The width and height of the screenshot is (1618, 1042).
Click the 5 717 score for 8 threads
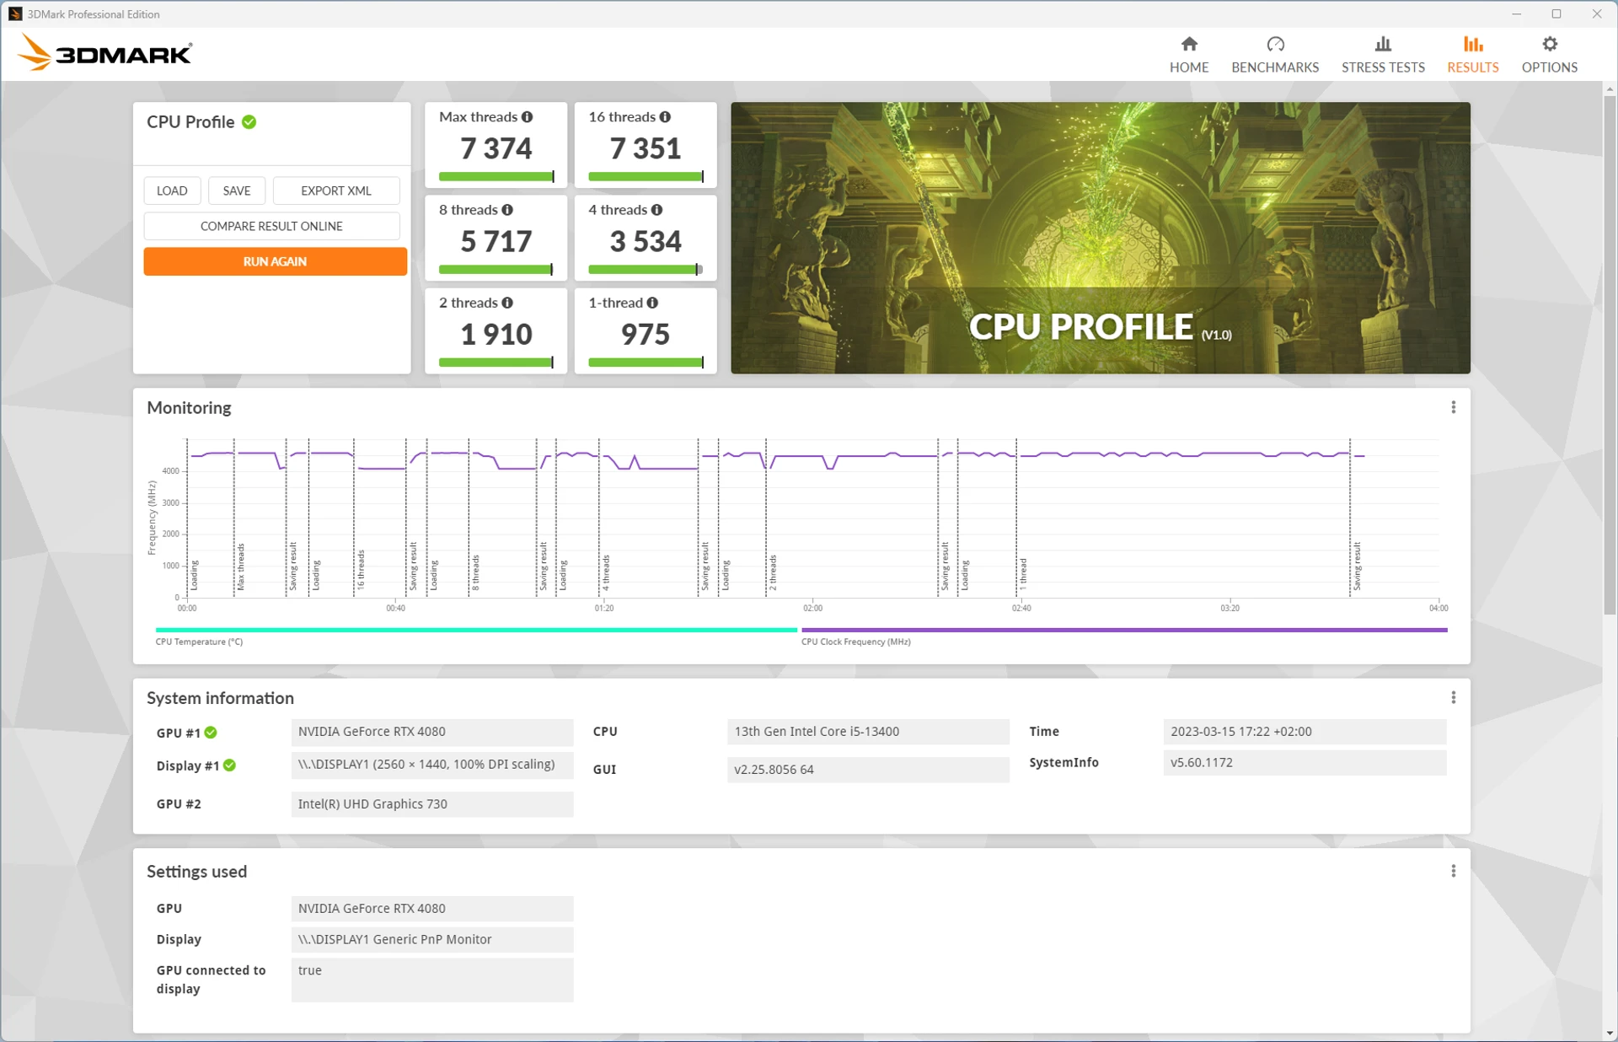tap(496, 241)
